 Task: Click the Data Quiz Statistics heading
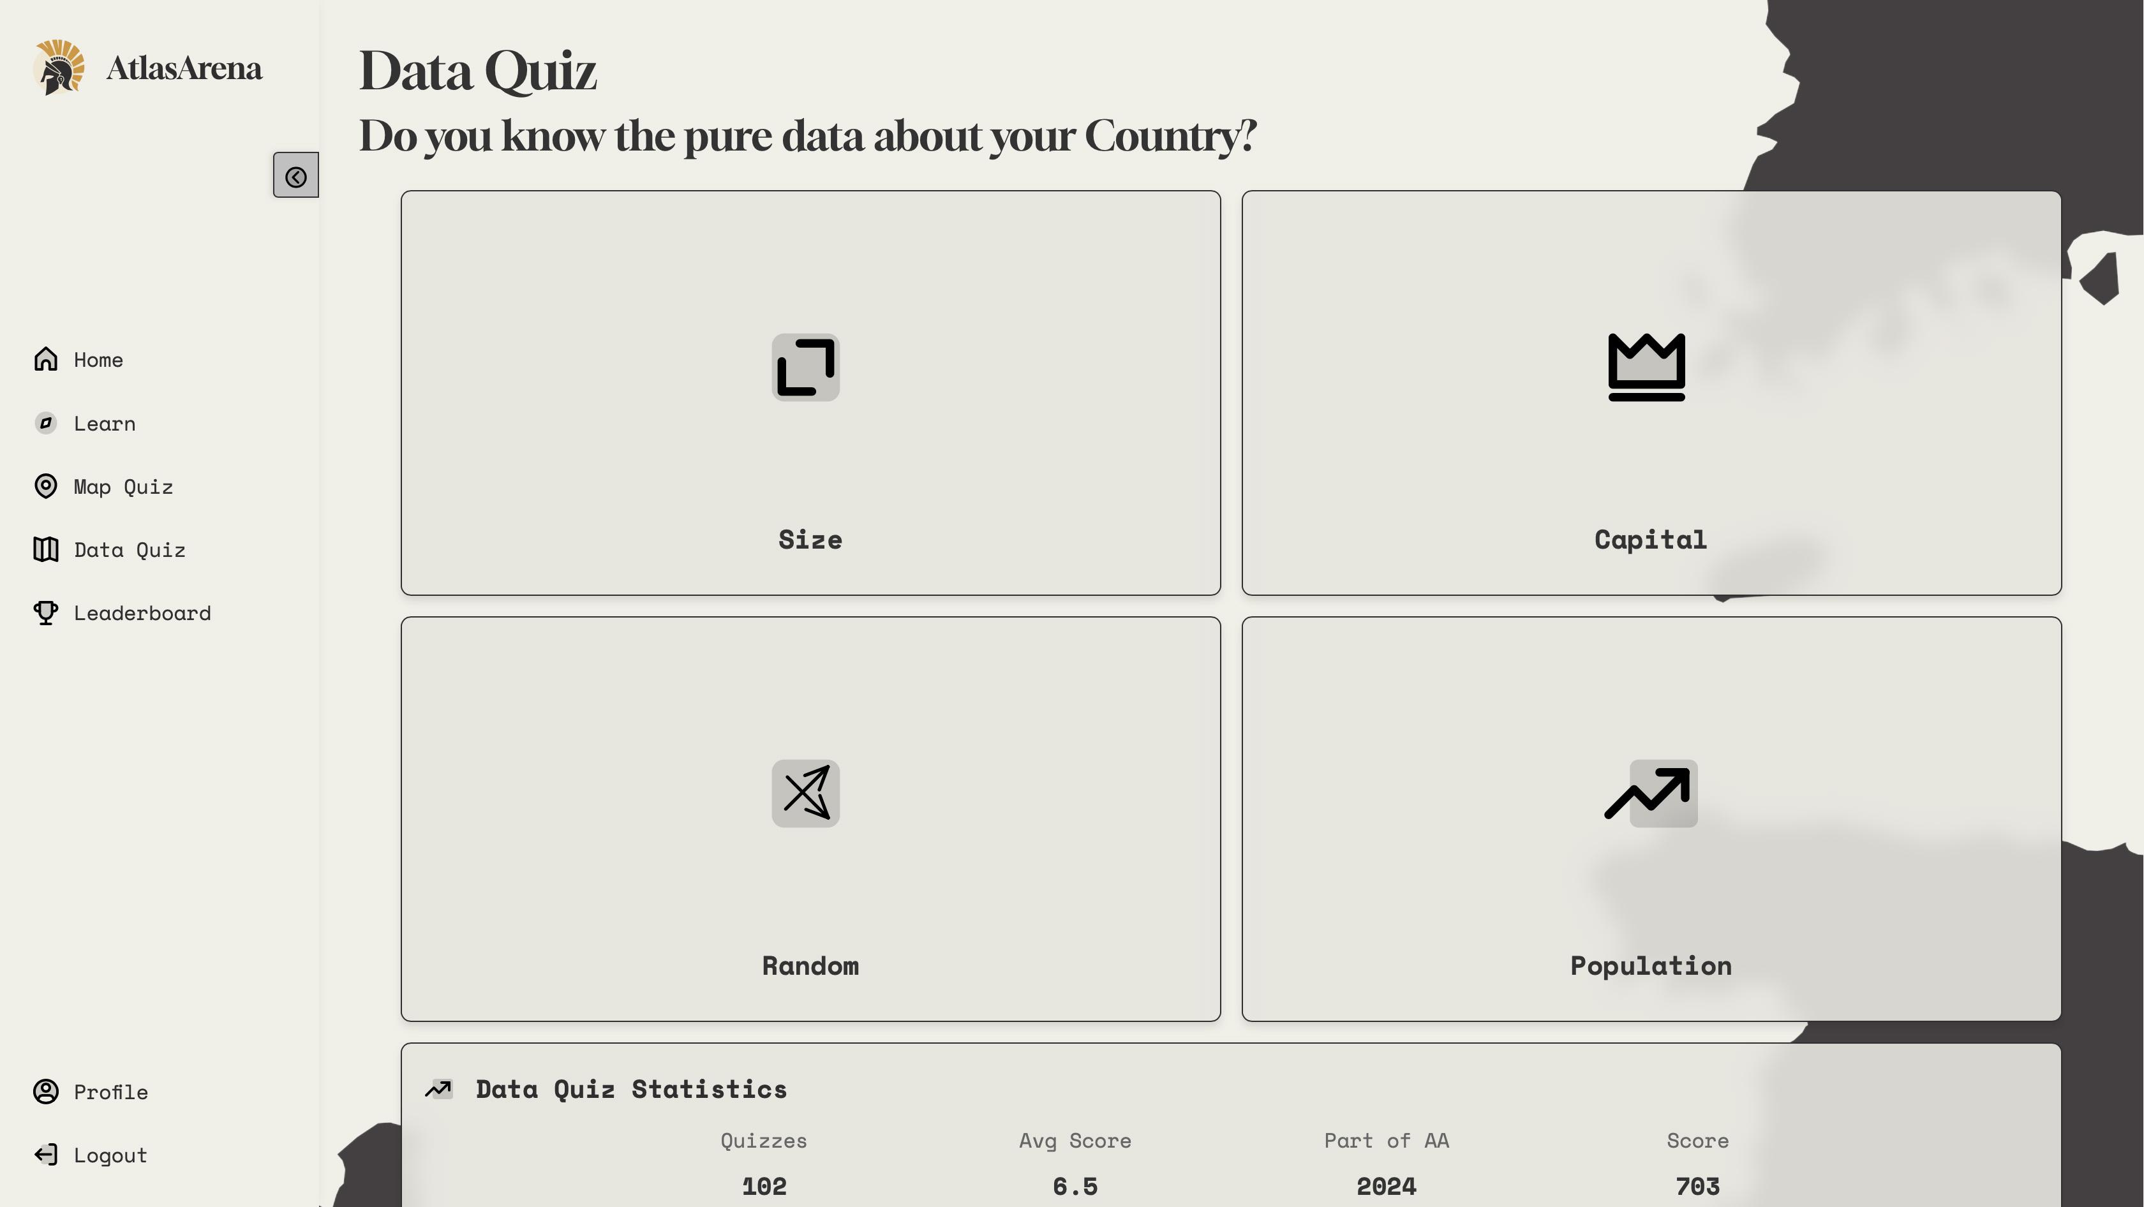coord(631,1089)
